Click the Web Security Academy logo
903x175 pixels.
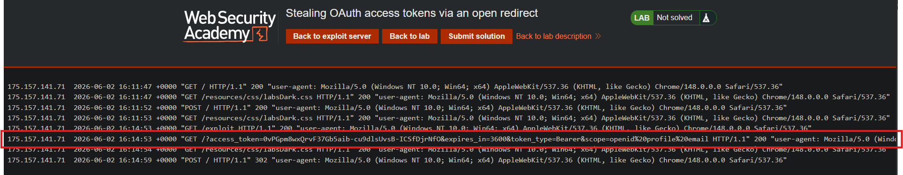[230, 27]
